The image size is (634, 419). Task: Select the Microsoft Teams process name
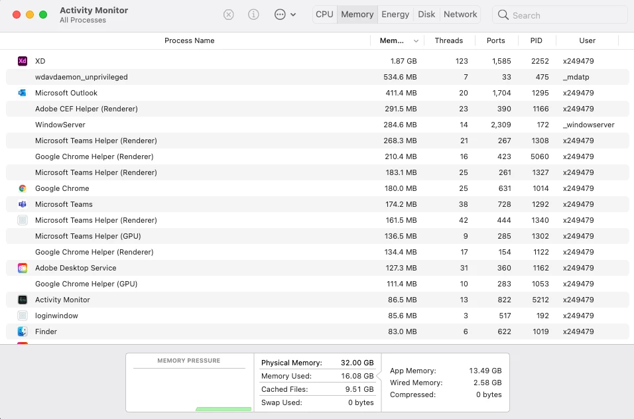point(64,204)
